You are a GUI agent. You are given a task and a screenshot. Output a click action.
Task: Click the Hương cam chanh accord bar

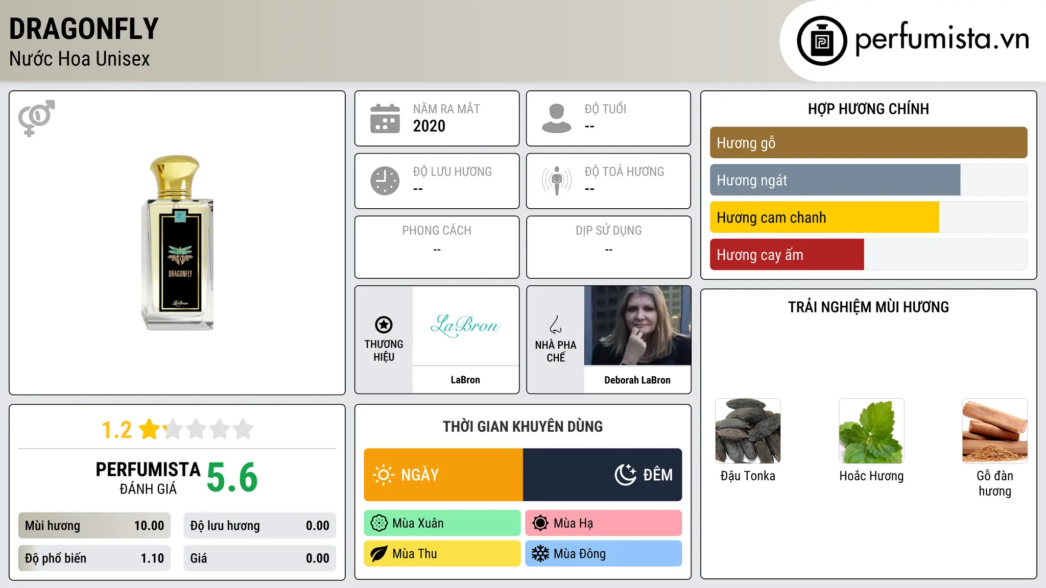click(x=868, y=217)
